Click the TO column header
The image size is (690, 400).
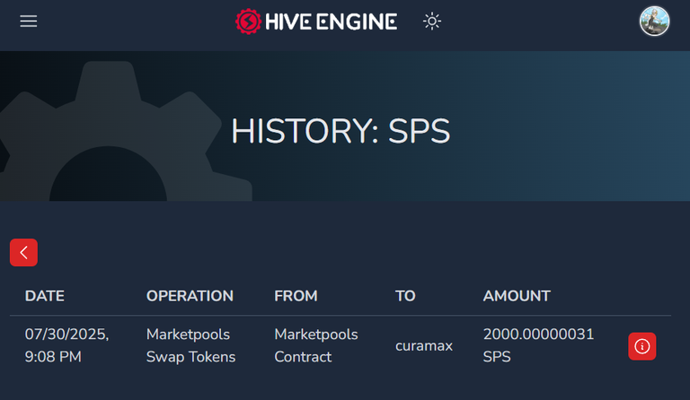405,296
